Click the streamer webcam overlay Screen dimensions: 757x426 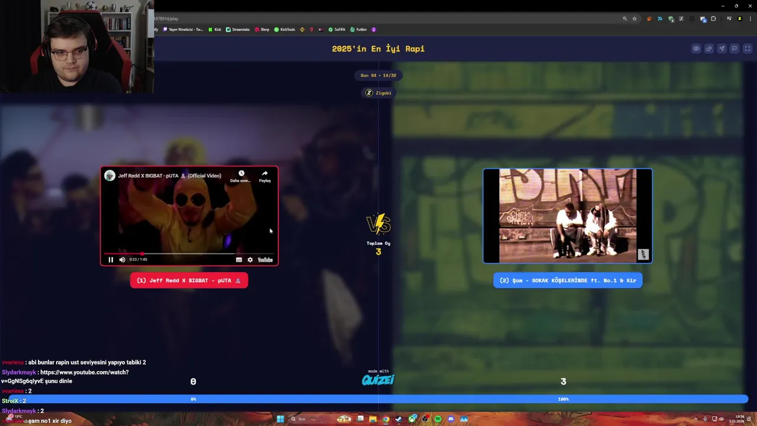(x=77, y=46)
